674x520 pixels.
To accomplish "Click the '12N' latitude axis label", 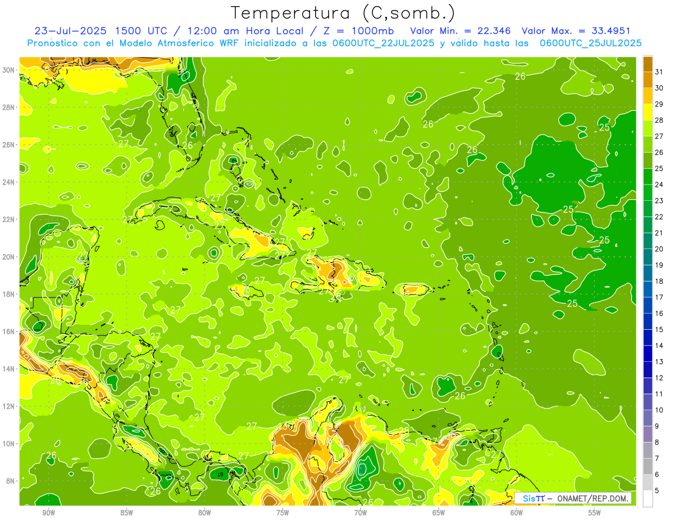I will (x=8, y=406).
